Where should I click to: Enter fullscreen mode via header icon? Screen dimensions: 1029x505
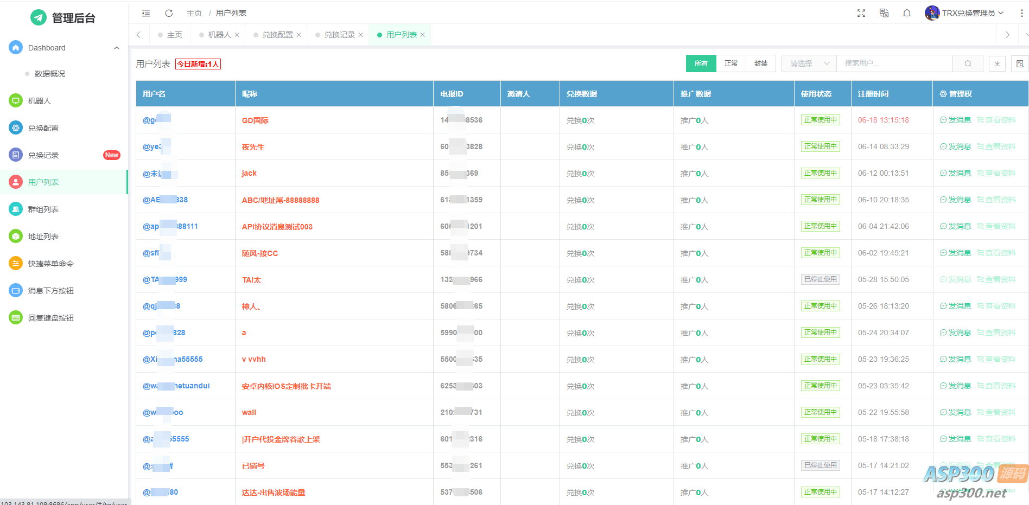[861, 13]
